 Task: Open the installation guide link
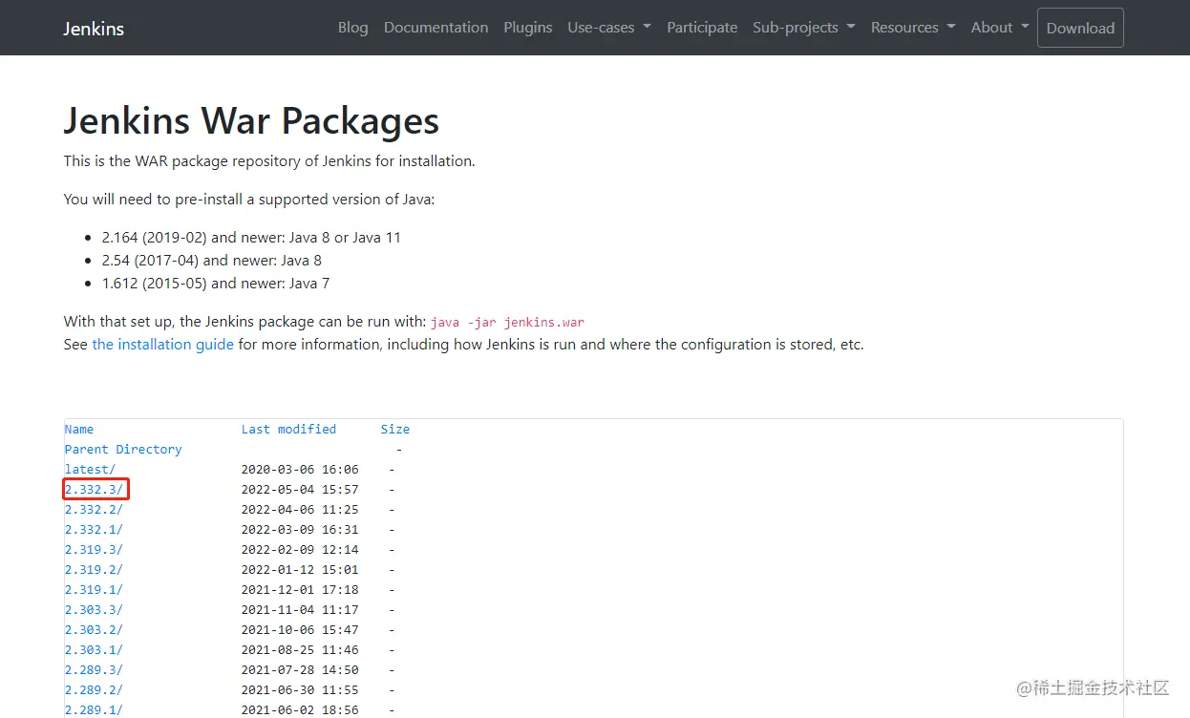click(x=162, y=345)
